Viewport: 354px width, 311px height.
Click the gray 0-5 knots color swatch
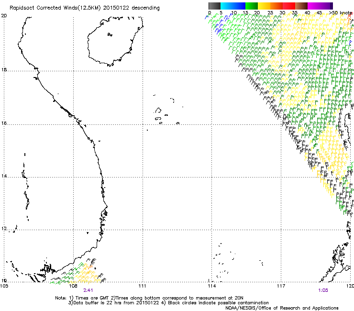[214, 6]
